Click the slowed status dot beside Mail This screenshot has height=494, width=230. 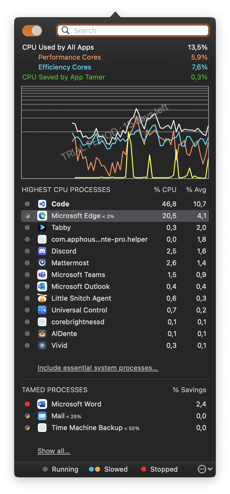[x=27, y=416]
